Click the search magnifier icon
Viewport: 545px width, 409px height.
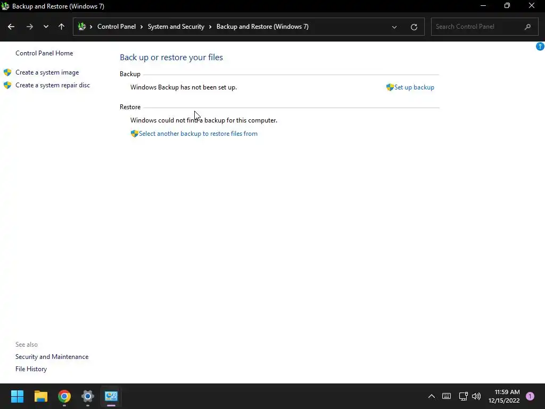point(527,27)
